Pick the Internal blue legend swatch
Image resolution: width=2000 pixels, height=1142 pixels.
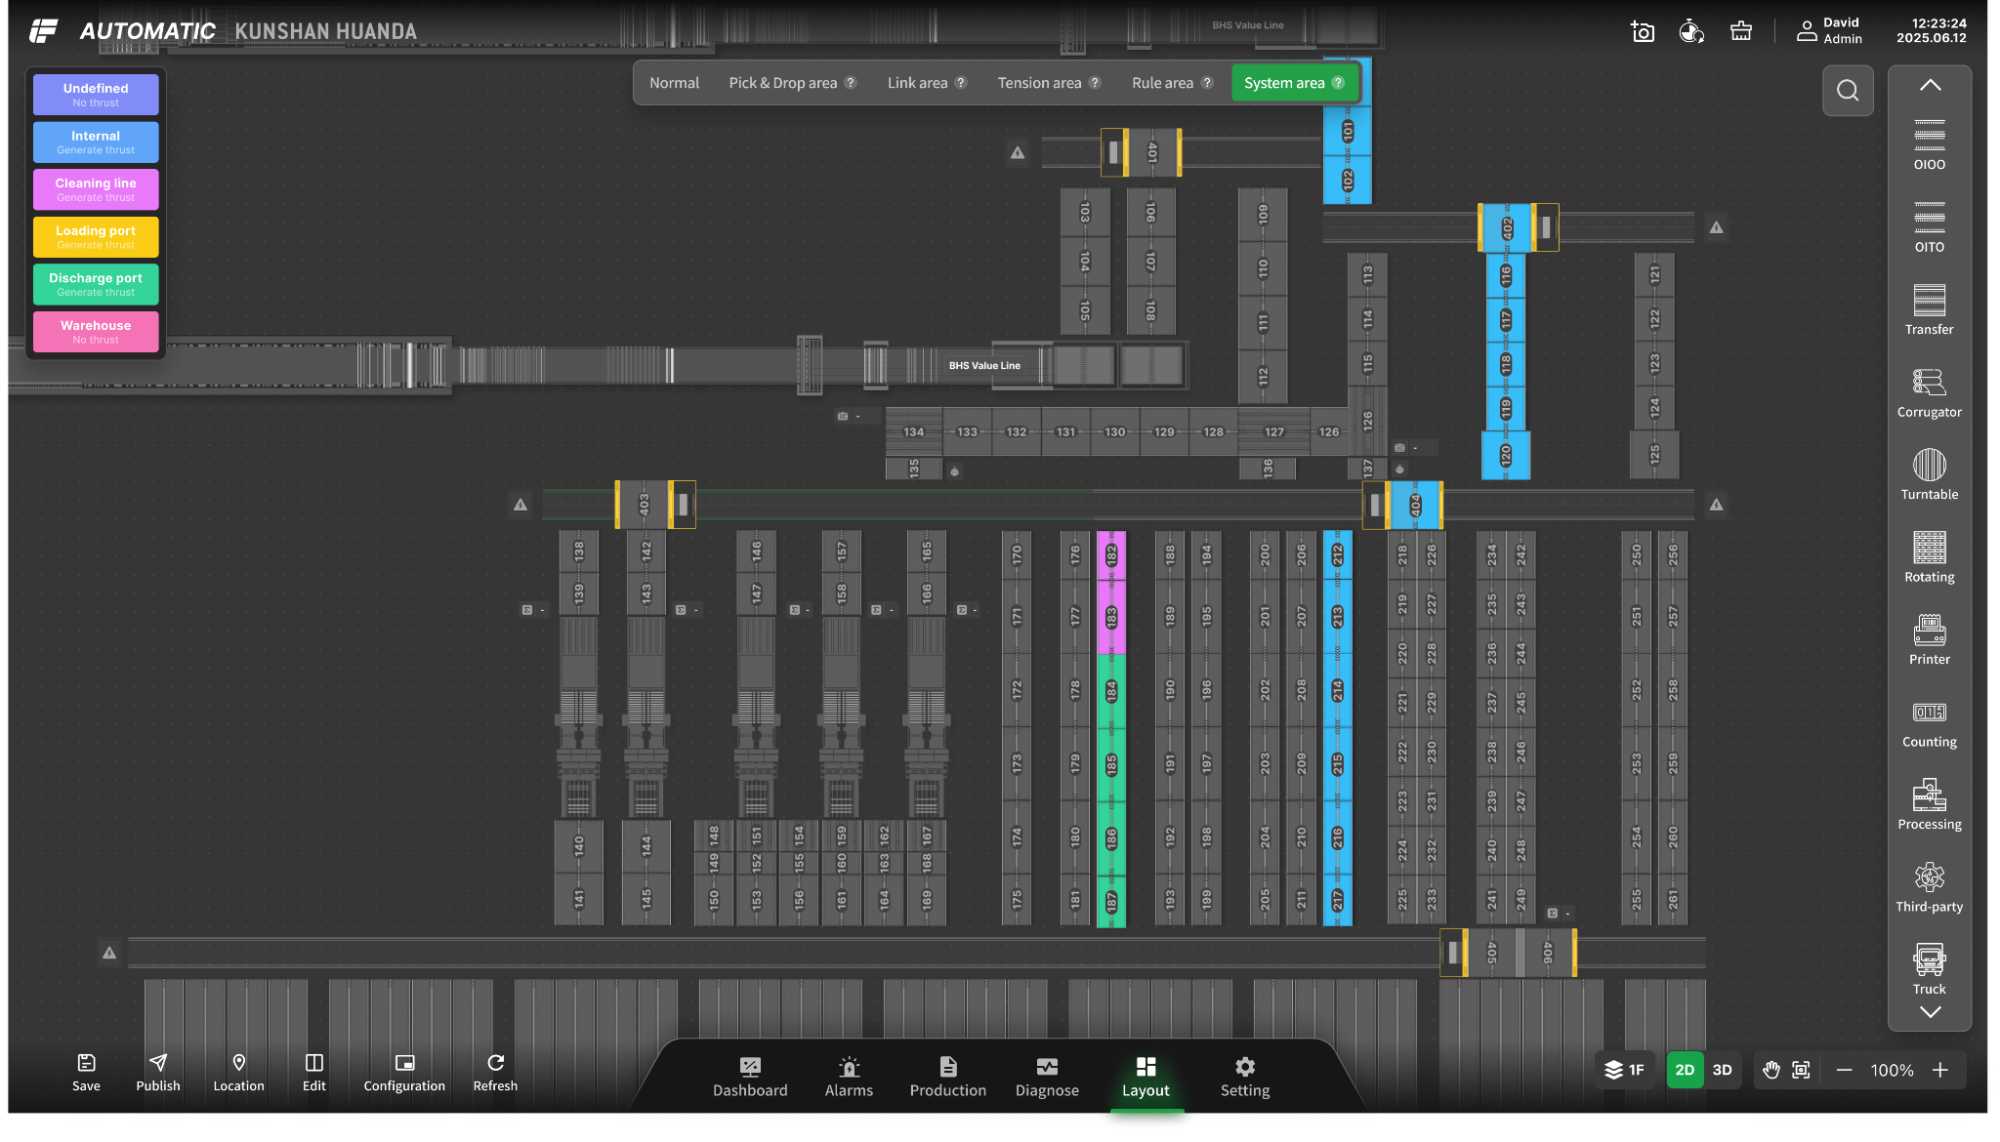coord(96,143)
